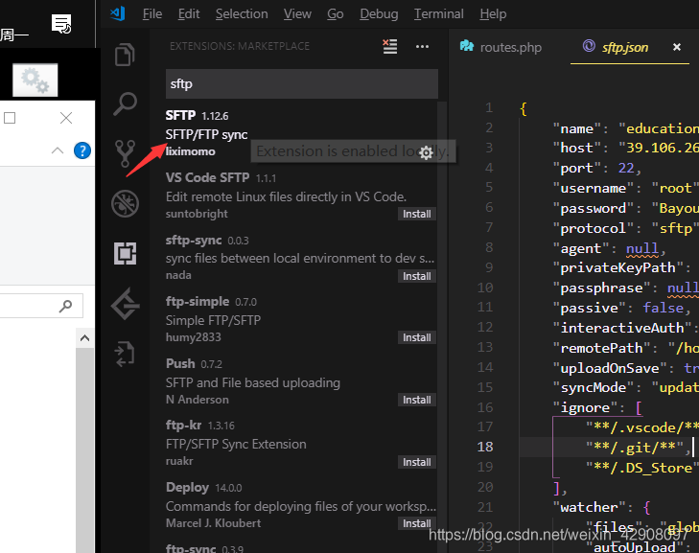699x553 pixels.
Task: Click scroll up arrow in left window
Action: (84, 338)
